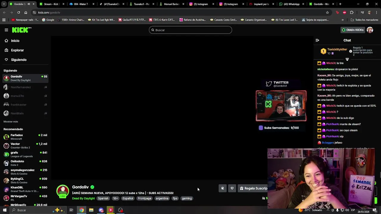Select the offline channel frankkaster
This screenshot has width=381, height=214.
pos(25,105)
